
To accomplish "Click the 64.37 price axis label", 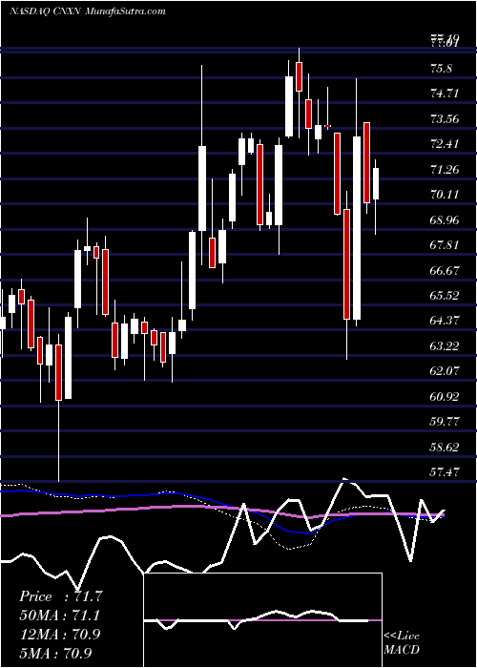I will click(445, 321).
